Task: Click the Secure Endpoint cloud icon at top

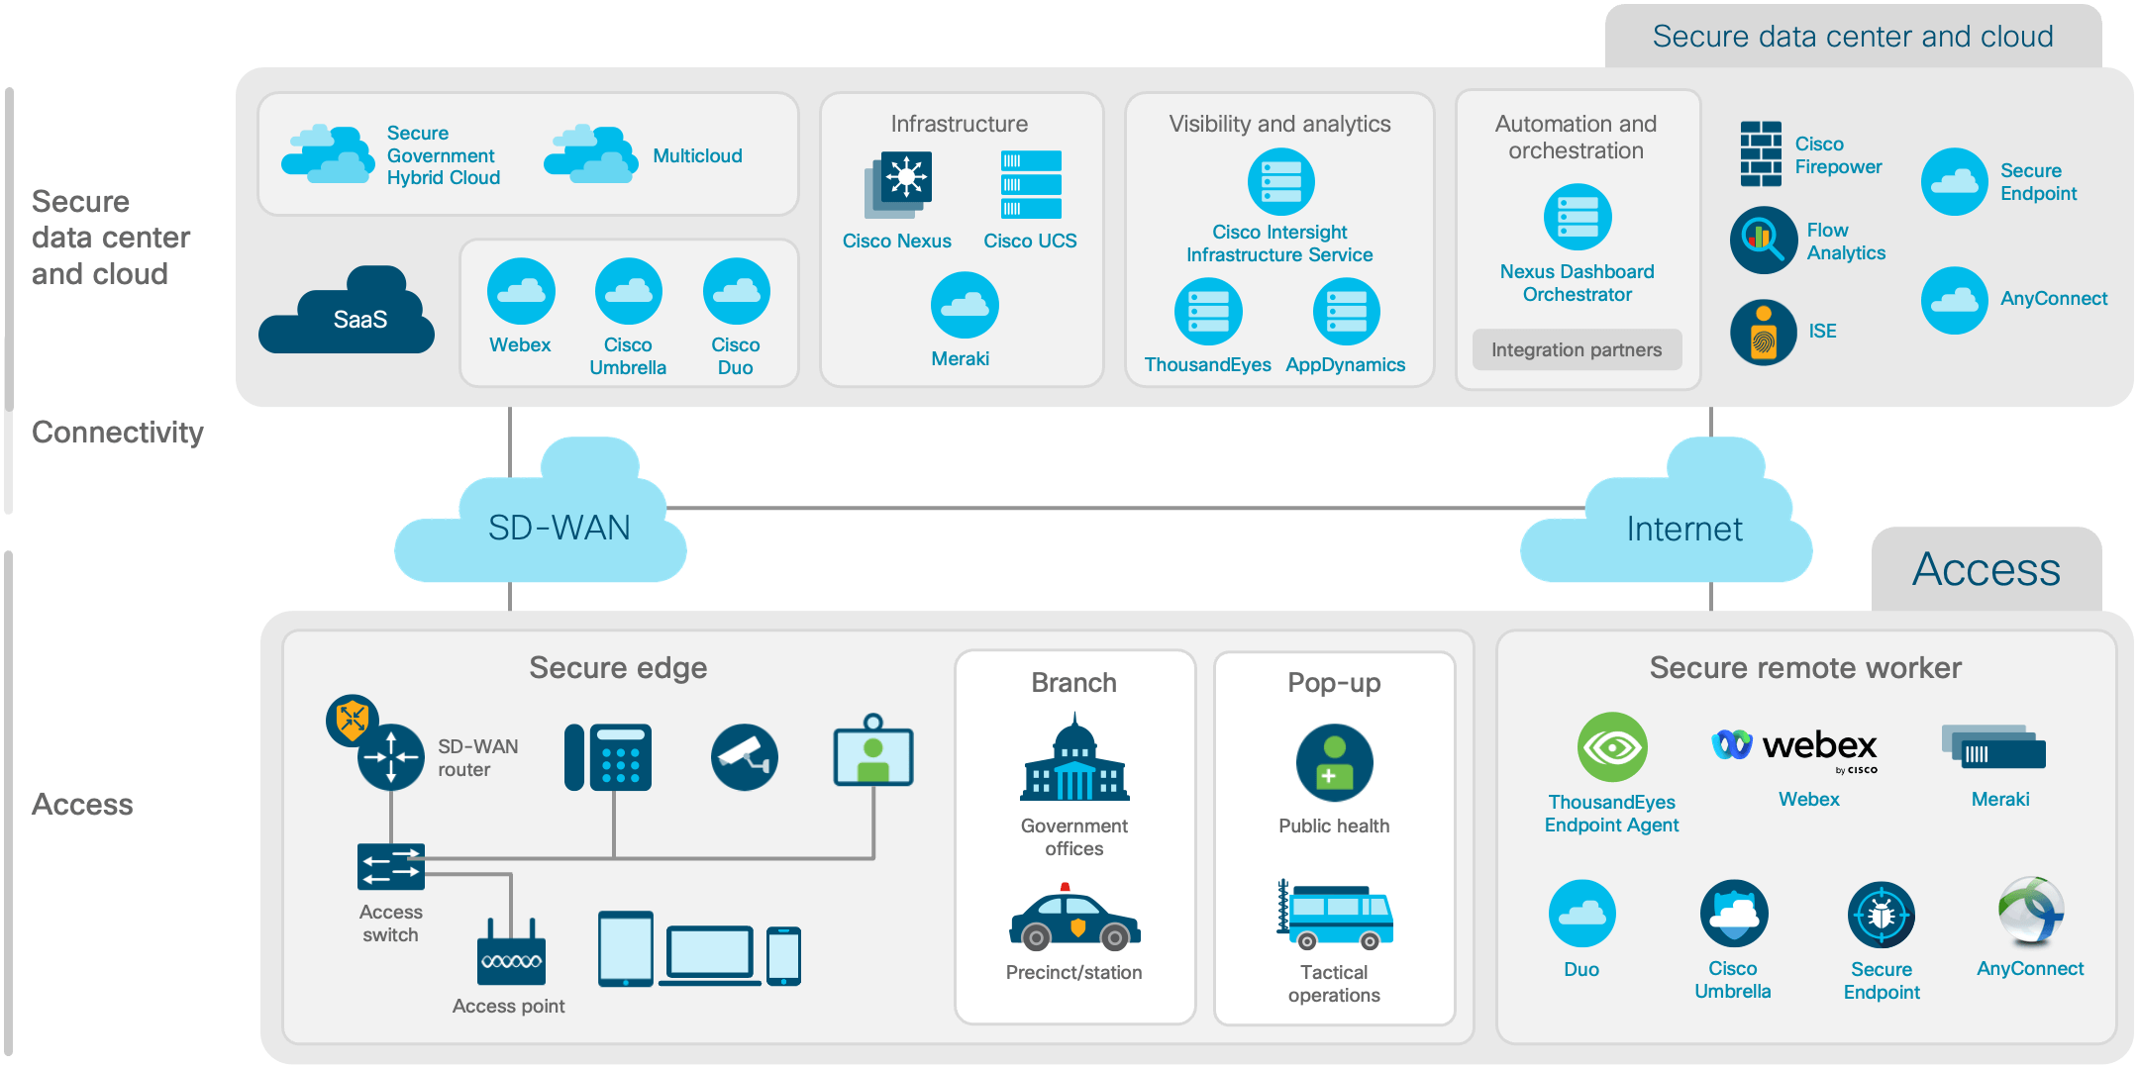Action: [1955, 182]
